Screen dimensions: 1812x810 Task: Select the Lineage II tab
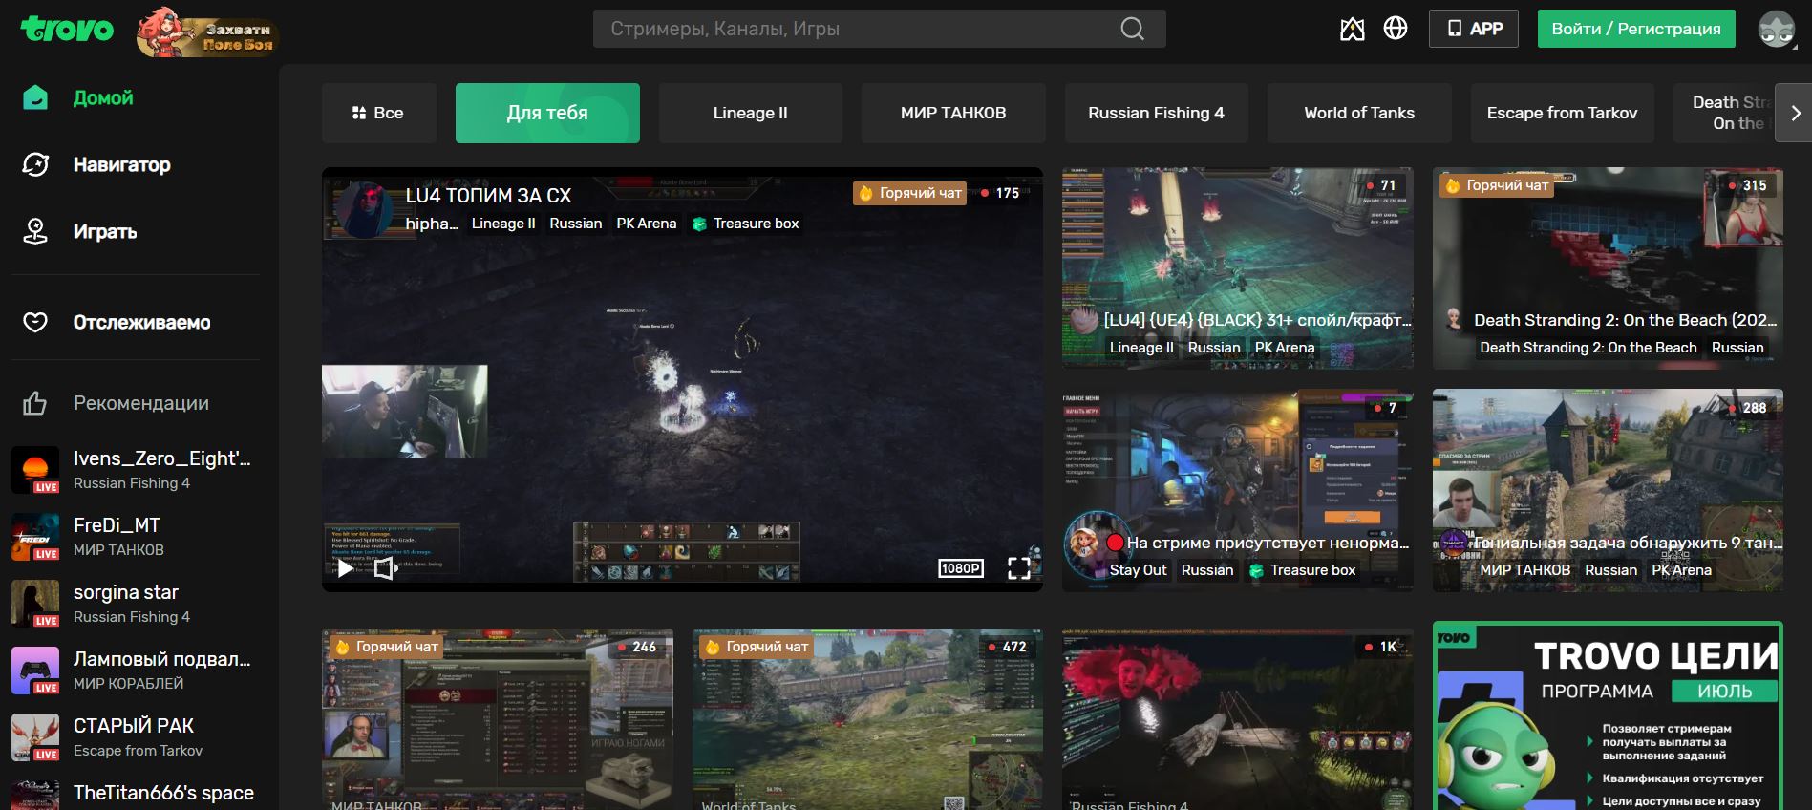[x=751, y=113]
